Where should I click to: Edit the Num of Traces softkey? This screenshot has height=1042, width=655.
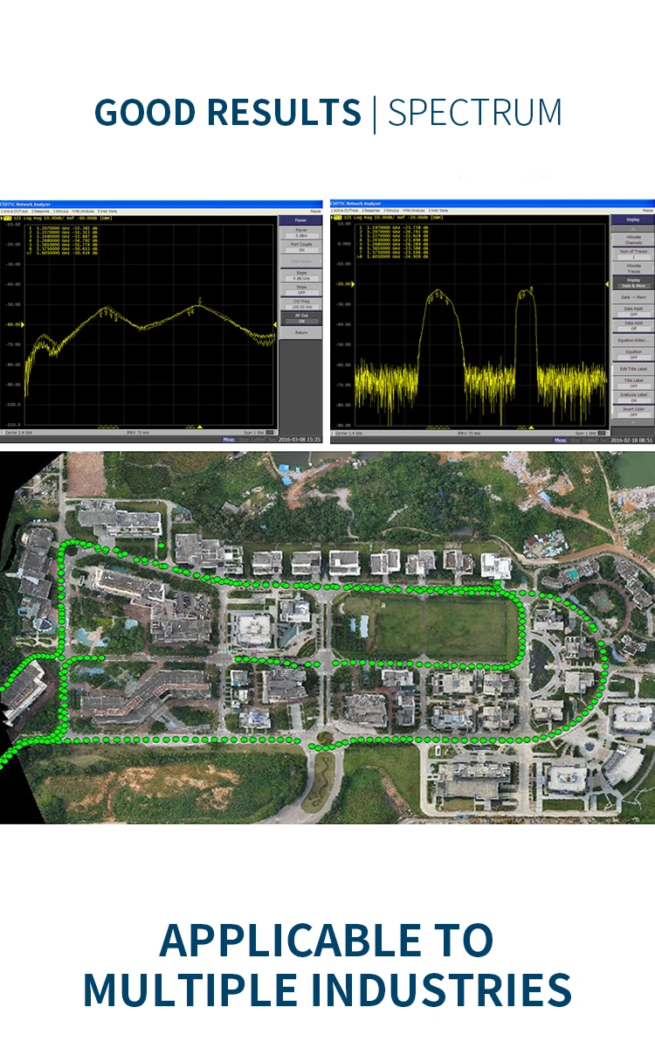tap(633, 254)
